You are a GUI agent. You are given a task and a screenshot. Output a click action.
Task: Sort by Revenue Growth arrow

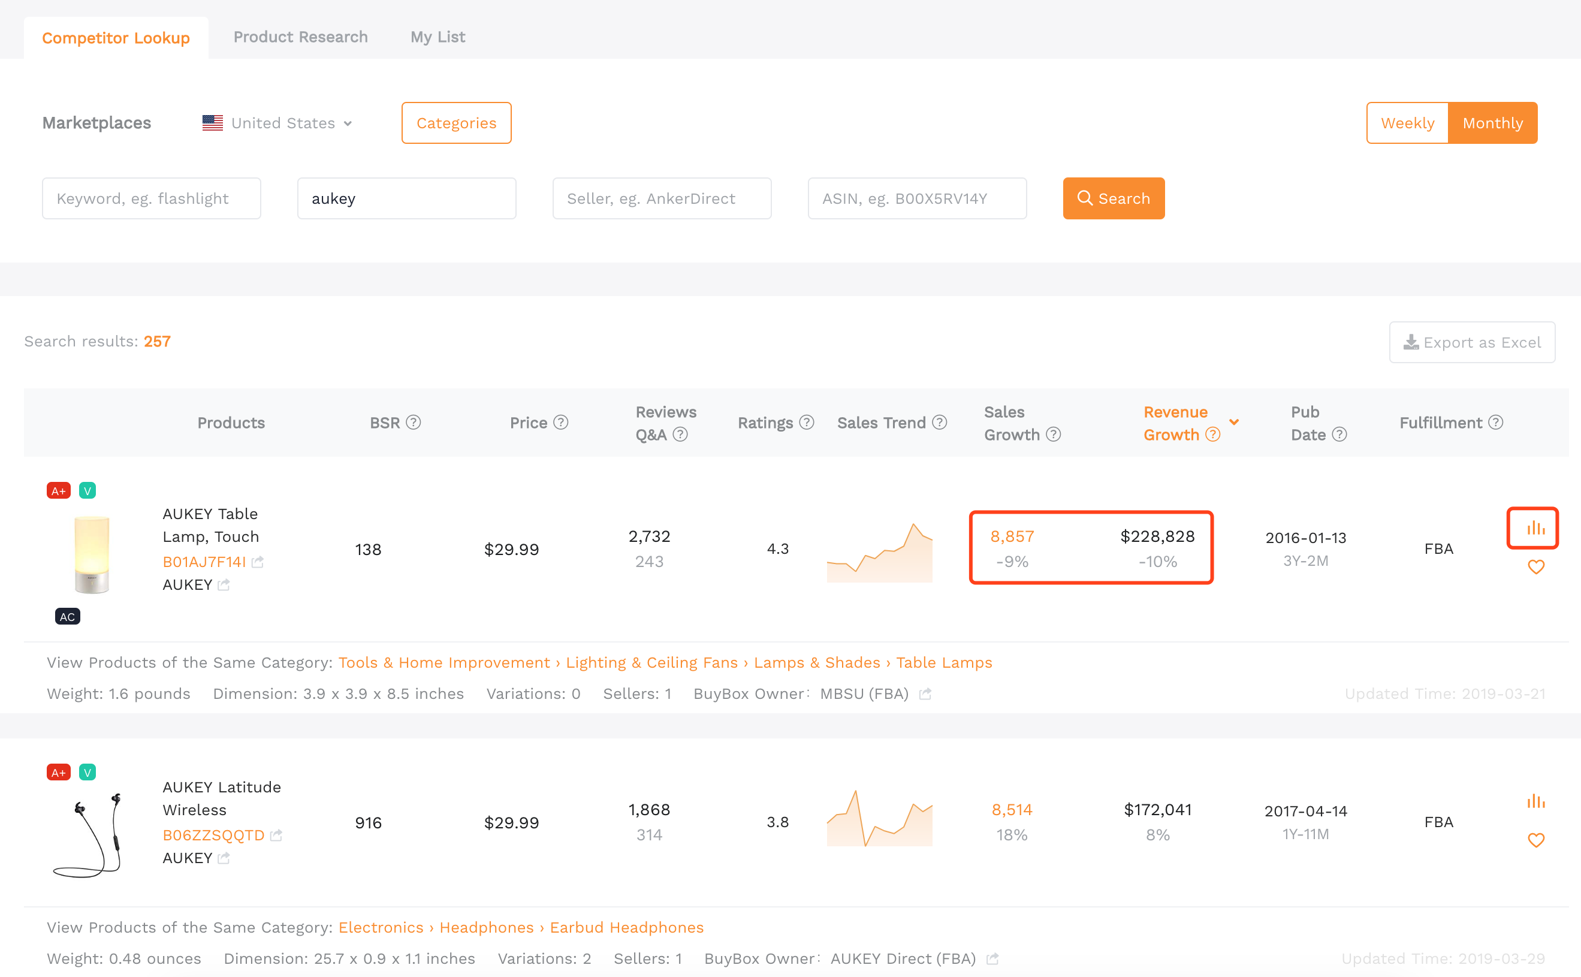pyautogui.click(x=1234, y=422)
